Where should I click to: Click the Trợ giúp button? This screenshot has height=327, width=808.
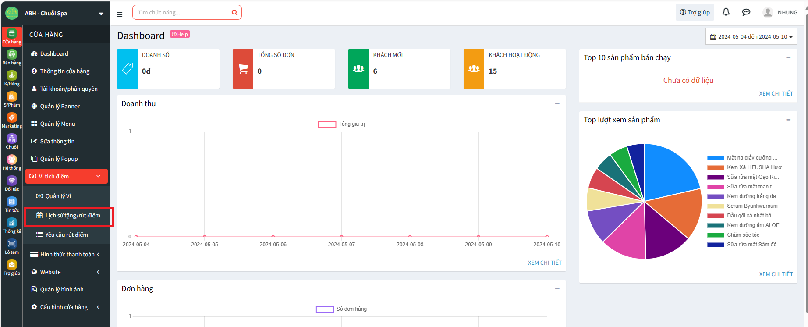pos(695,12)
